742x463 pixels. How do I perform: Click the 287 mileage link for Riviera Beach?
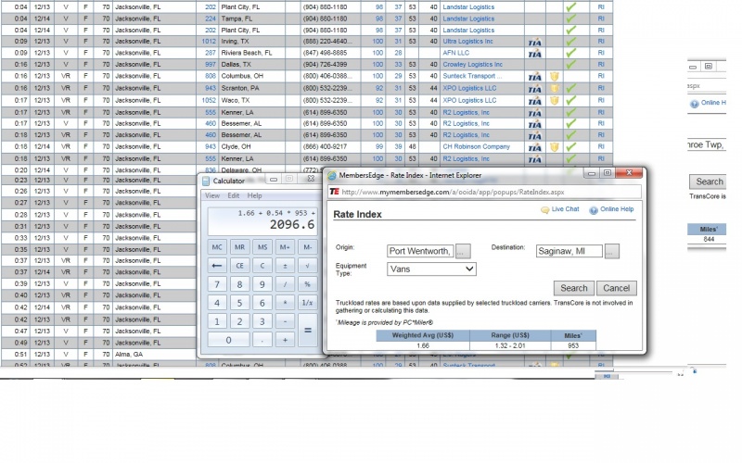(211, 53)
